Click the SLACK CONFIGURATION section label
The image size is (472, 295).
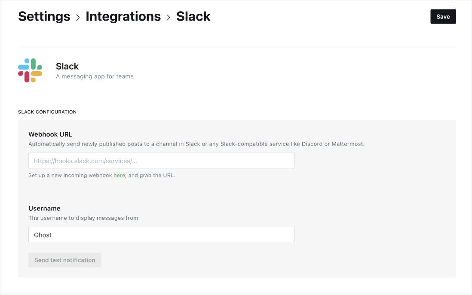47,112
